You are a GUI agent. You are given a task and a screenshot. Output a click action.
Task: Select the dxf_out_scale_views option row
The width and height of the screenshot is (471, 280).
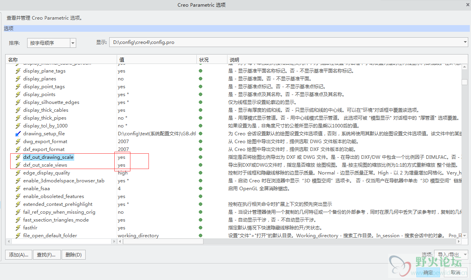pyautogui.click(x=45, y=165)
